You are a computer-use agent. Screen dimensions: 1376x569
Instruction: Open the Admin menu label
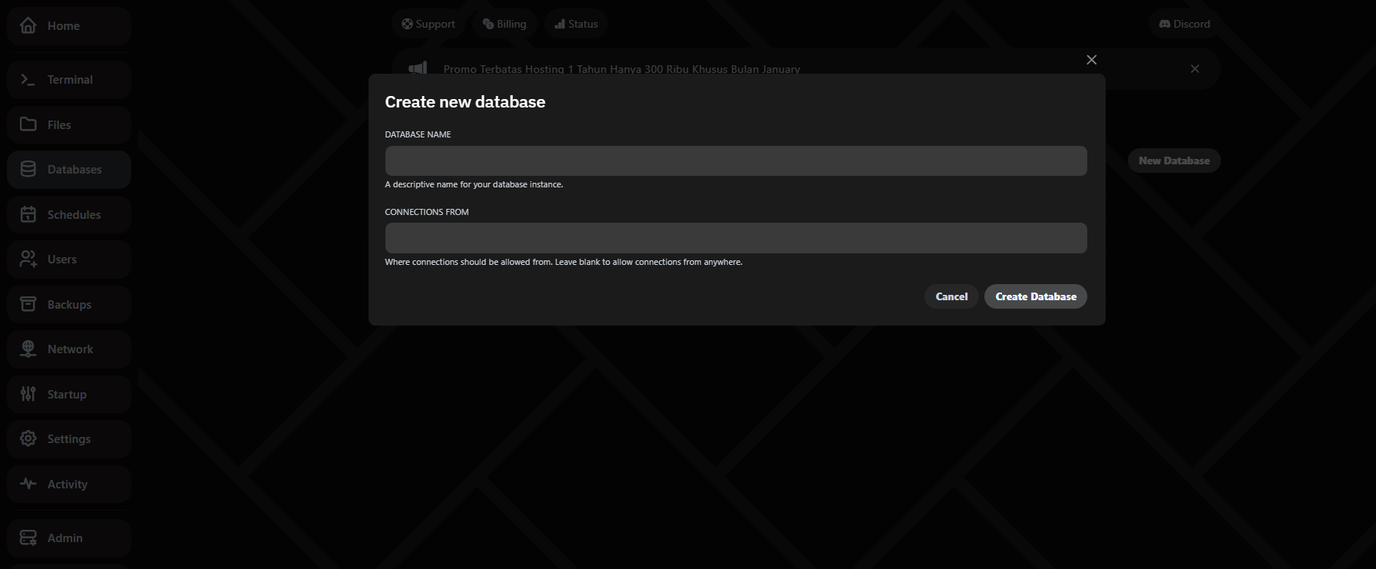(x=65, y=538)
